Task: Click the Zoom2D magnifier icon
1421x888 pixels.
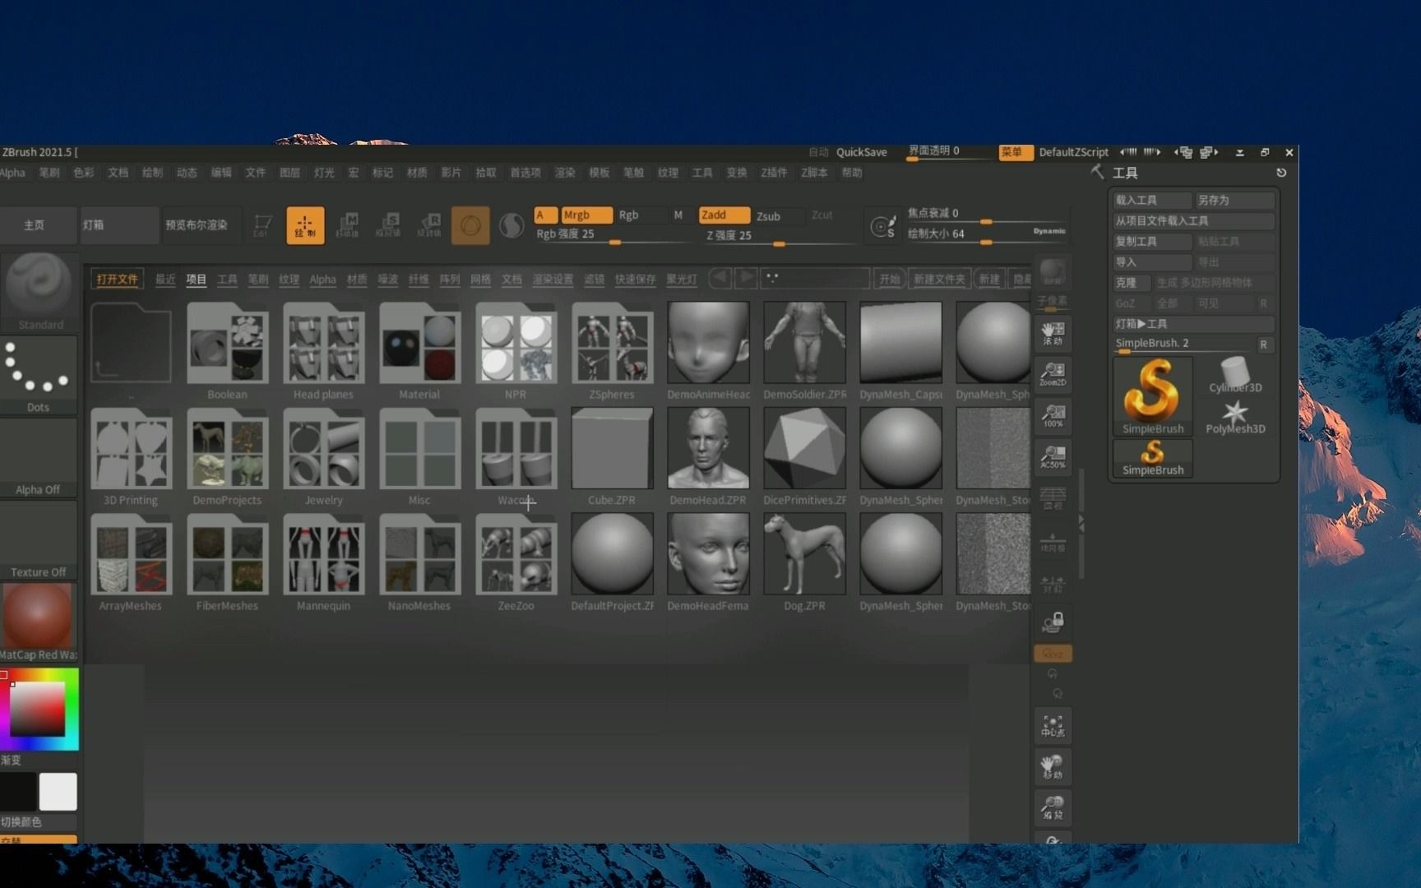Action: [x=1053, y=374]
